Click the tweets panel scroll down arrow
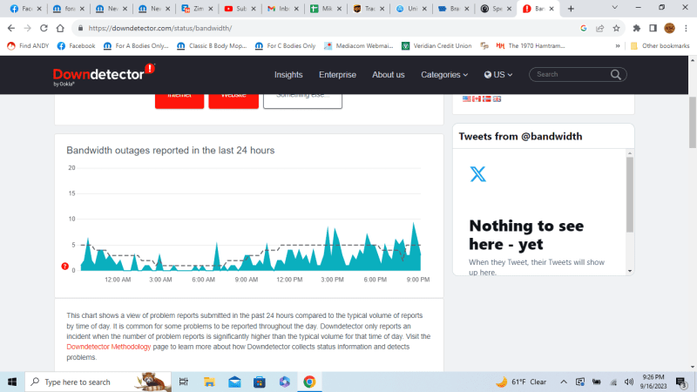This screenshot has width=697, height=392. click(630, 271)
